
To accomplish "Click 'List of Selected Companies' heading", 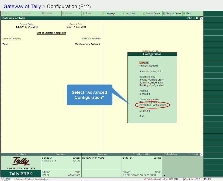I will (x=51, y=33).
